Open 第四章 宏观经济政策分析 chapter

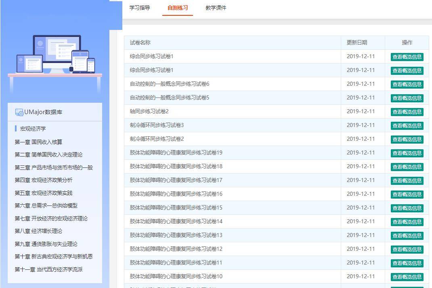[44, 180]
